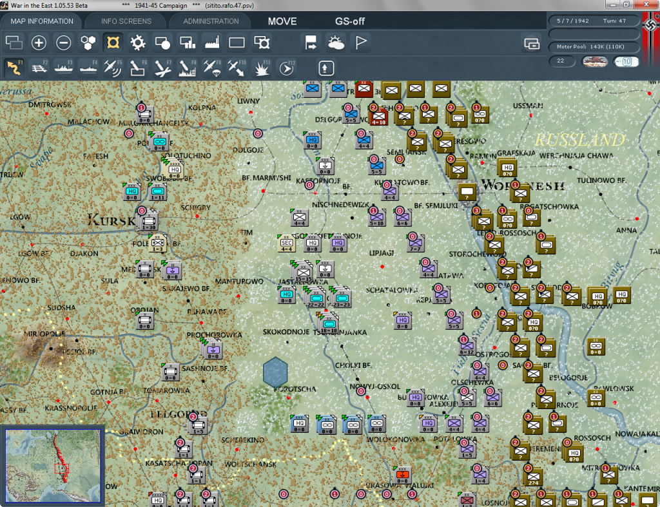660x507 pixels.
Task: Click the RUSSLAND map label
Action: (x=579, y=140)
